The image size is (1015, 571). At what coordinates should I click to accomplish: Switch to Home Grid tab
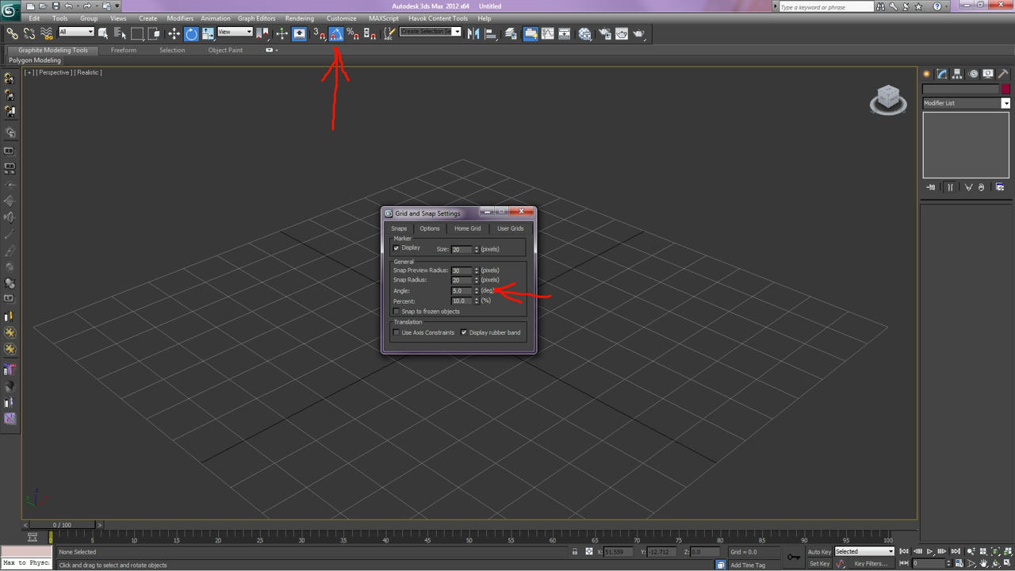pyautogui.click(x=467, y=228)
